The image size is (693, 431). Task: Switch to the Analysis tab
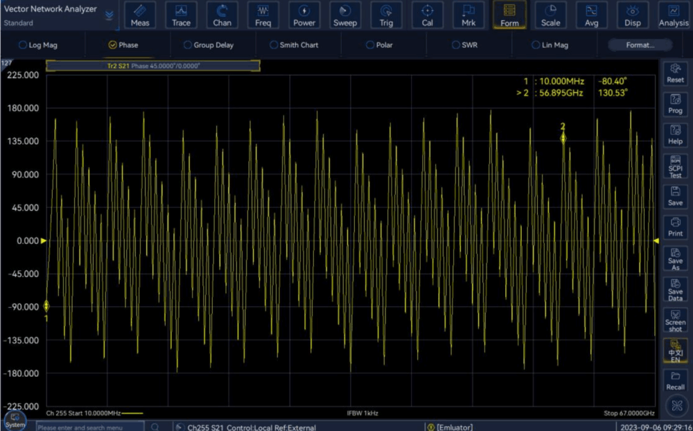coord(674,15)
